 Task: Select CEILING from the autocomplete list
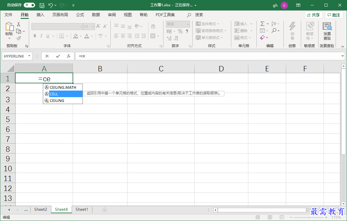tap(63, 100)
